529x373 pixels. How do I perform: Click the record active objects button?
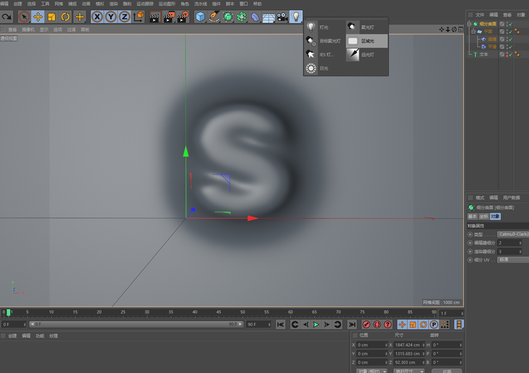366,325
